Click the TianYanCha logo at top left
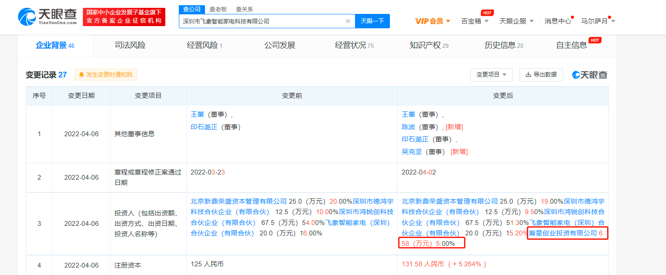This screenshot has width=666, height=275. point(48,17)
